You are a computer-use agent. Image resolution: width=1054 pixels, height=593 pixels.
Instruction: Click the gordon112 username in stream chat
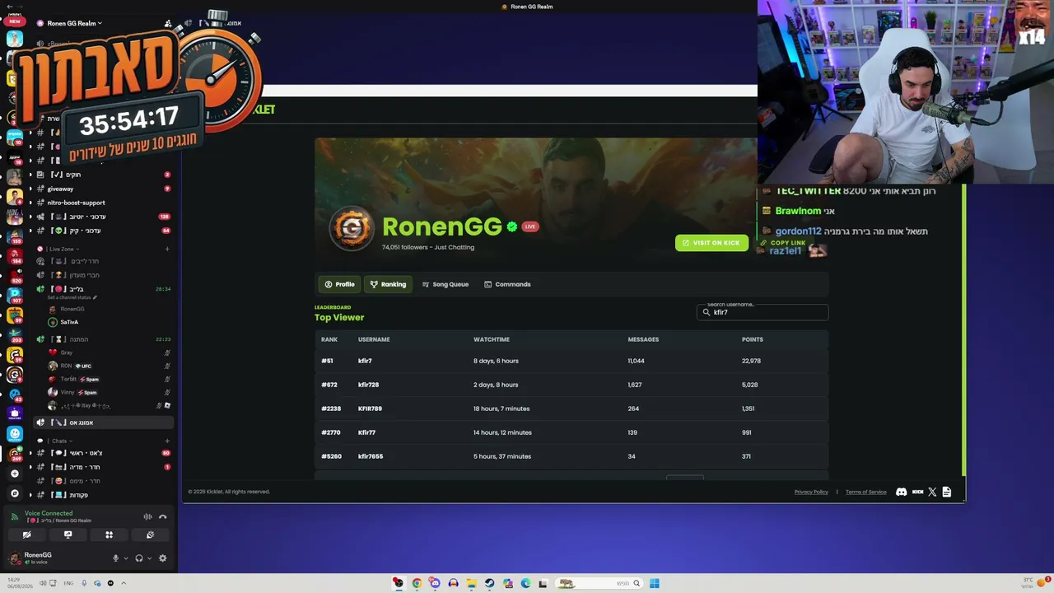pos(798,231)
